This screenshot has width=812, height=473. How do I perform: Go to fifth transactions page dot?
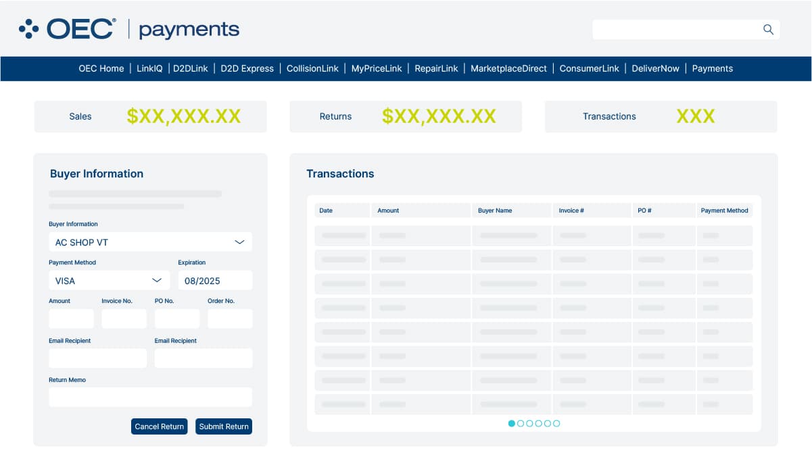548,424
